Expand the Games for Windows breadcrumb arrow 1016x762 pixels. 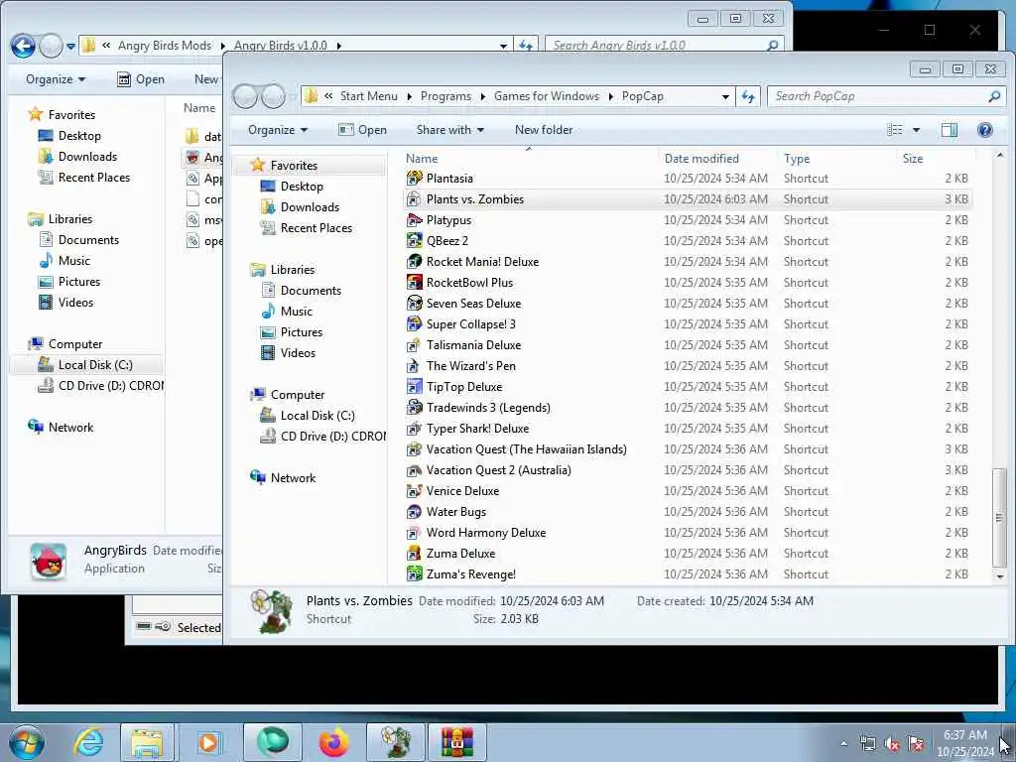tap(610, 96)
